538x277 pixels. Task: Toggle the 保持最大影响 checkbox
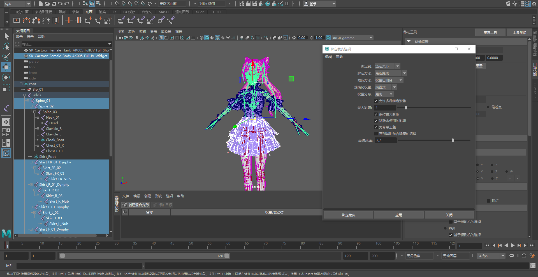coord(376,114)
